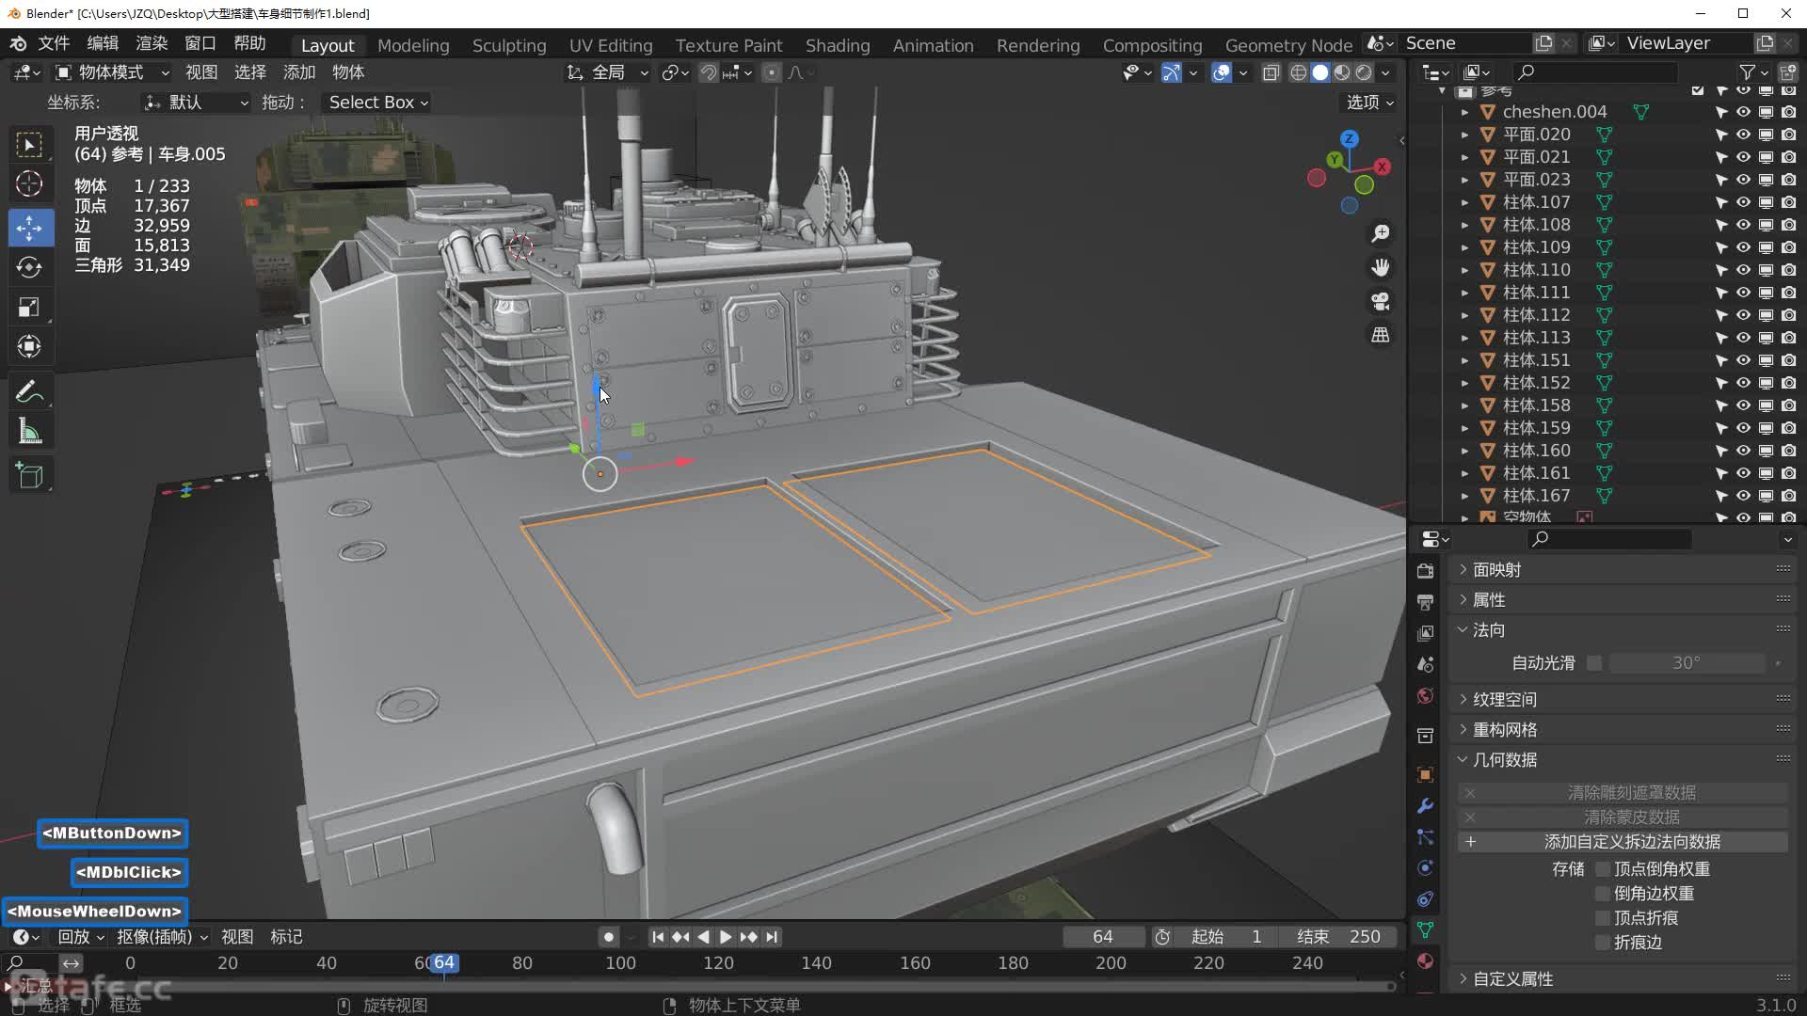
Task: Switch to orthographic grid view icon
Action: pos(1381,335)
